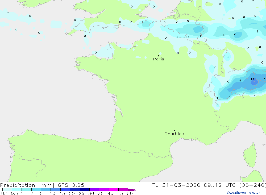
Task: Click the '4' precipitation value on the map
Action: [x=240, y=80]
